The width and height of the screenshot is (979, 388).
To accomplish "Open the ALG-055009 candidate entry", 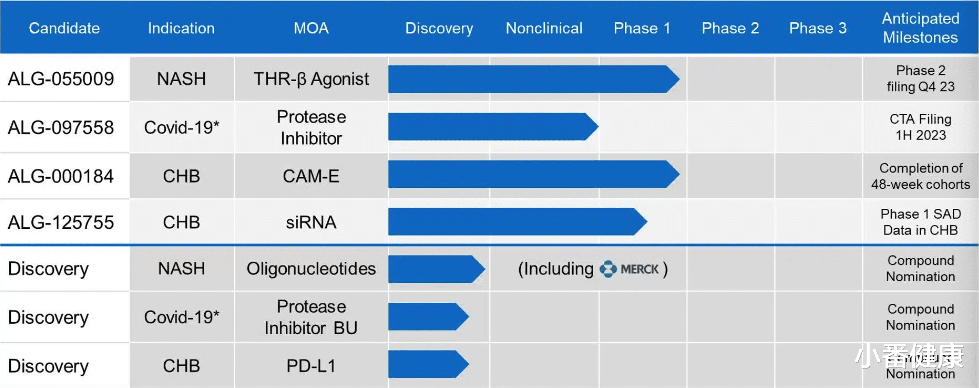I will 61,79.
